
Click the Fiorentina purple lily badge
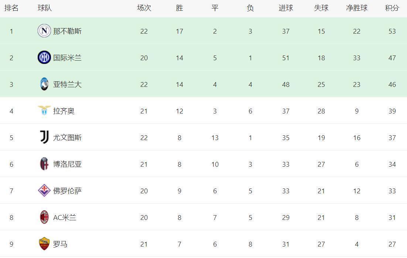pyautogui.click(x=44, y=191)
